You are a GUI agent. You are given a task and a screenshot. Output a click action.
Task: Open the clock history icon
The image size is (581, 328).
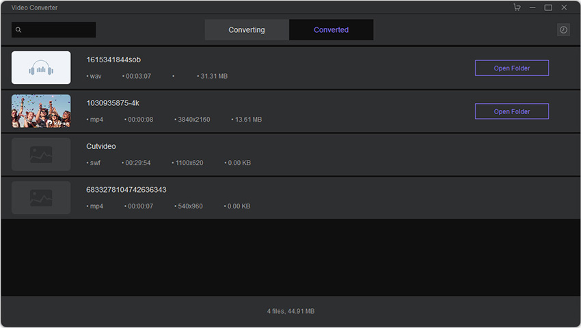[x=563, y=30]
